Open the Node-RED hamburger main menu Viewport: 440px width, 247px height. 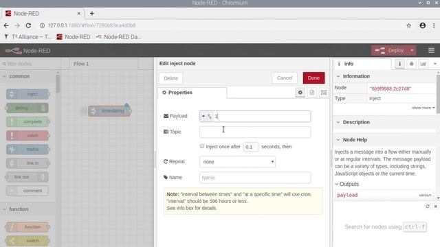point(431,50)
